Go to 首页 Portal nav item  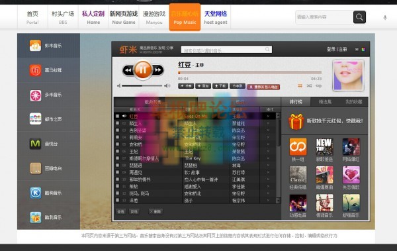pos(32,17)
